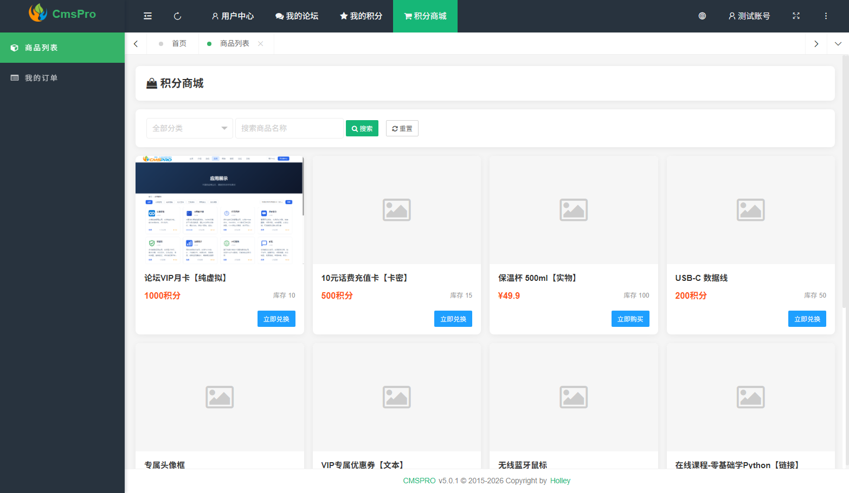The width and height of the screenshot is (849, 493).
Task: Click the 保温杯 500ml placeholder image
Action: tap(574, 210)
